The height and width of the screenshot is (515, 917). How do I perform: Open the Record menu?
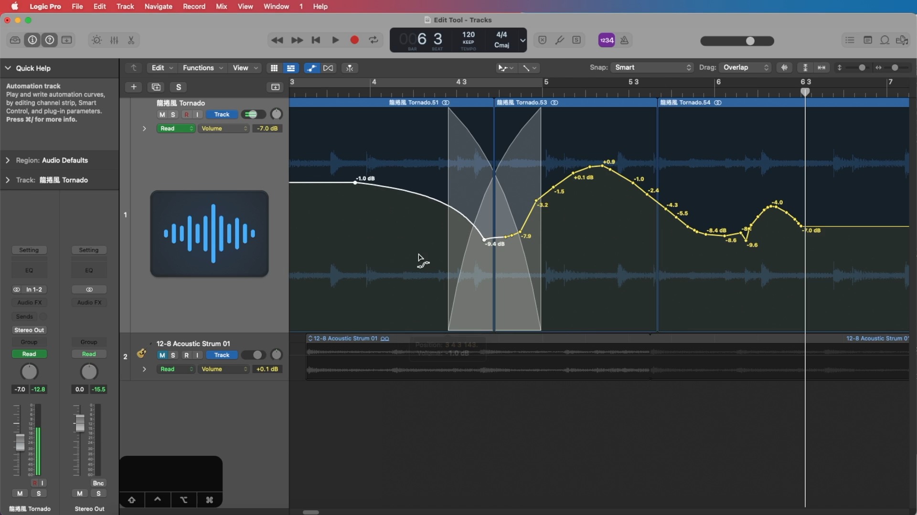[194, 6]
